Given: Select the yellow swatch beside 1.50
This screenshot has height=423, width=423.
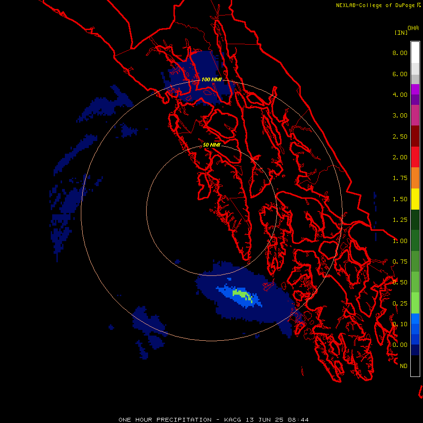Looking at the screenshot, I should tap(415, 199).
